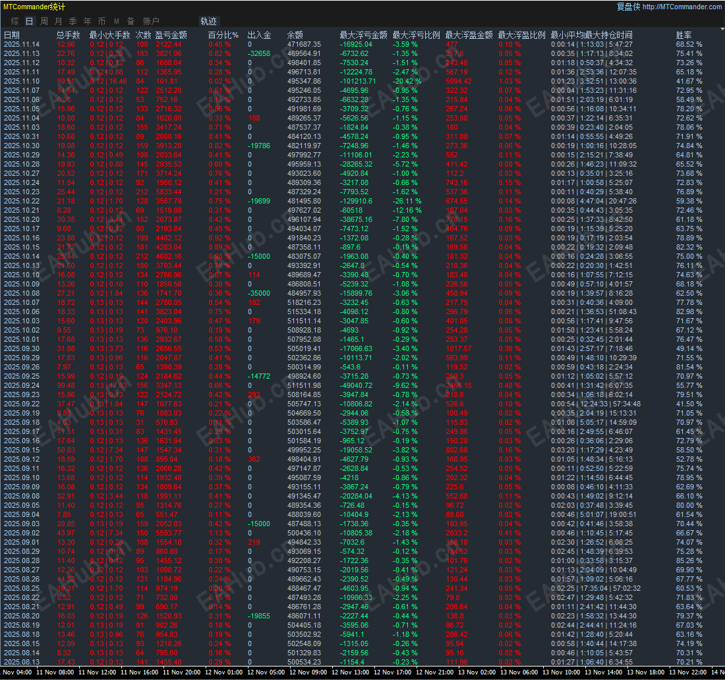
Task: Open the 币 currency tab
Action: click(101, 21)
